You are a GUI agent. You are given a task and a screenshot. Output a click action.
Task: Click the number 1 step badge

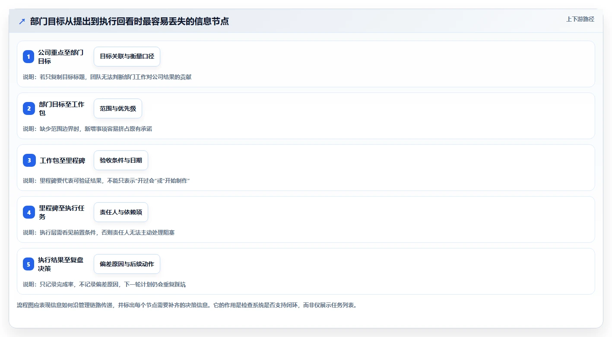29,57
